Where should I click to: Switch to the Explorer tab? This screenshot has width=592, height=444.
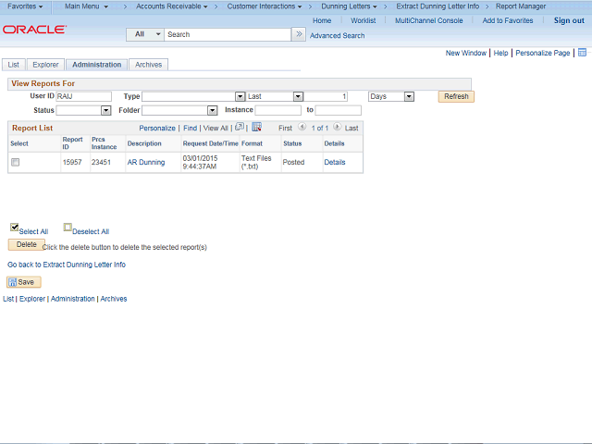[x=45, y=65]
